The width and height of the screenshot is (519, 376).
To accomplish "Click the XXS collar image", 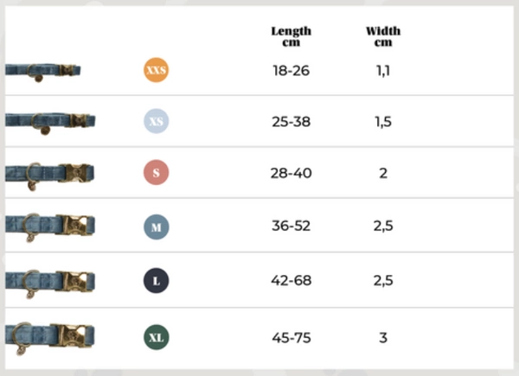I will click(x=43, y=71).
